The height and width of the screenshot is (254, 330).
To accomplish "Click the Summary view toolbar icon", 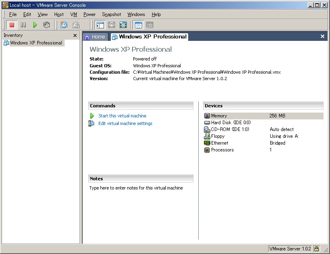I will tap(138, 25).
